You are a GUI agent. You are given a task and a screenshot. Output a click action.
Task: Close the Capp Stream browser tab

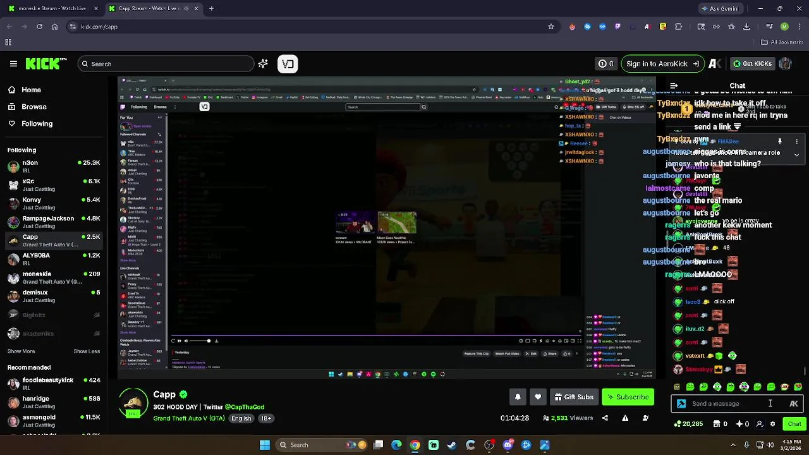tap(196, 8)
